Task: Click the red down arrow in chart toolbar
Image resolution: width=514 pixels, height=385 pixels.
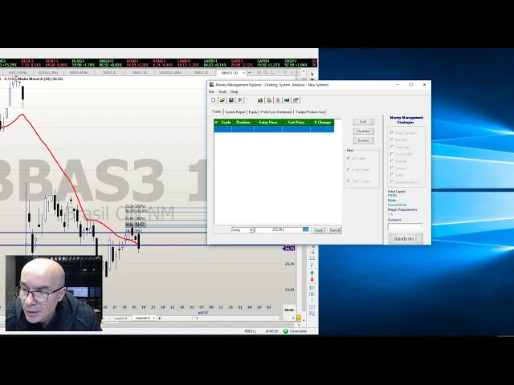Action: pos(312,280)
